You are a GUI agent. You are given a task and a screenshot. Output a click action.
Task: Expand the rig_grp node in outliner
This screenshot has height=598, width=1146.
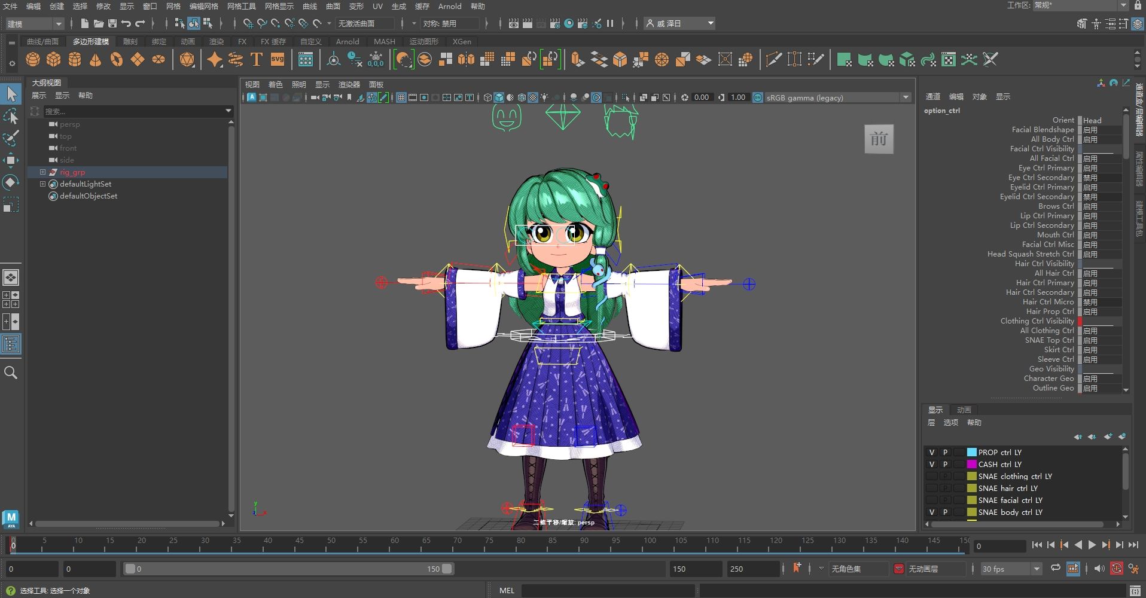(x=42, y=172)
